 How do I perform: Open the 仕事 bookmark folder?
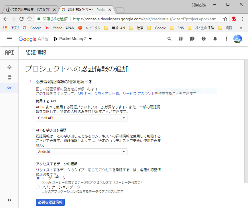click(x=136, y=28)
